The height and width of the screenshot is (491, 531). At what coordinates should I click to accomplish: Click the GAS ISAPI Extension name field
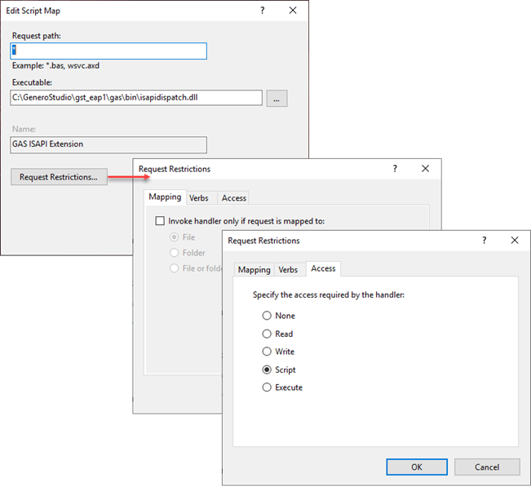coord(108,144)
